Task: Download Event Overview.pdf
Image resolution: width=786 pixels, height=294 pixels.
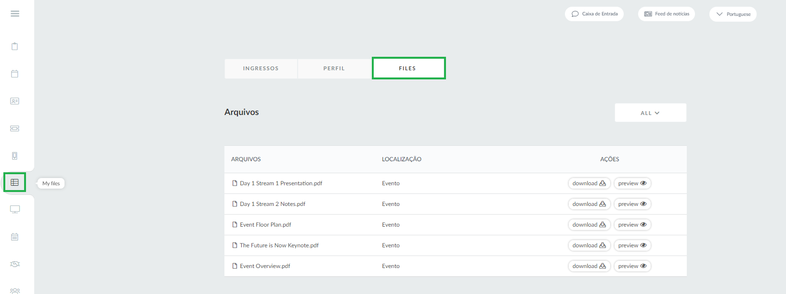Action: click(x=589, y=266)
